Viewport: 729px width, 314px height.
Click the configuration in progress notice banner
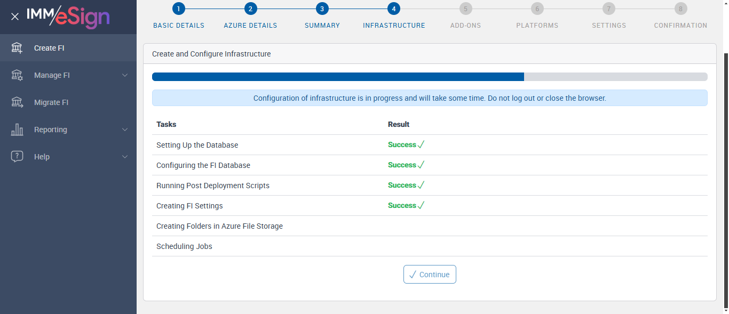[430, 98]
